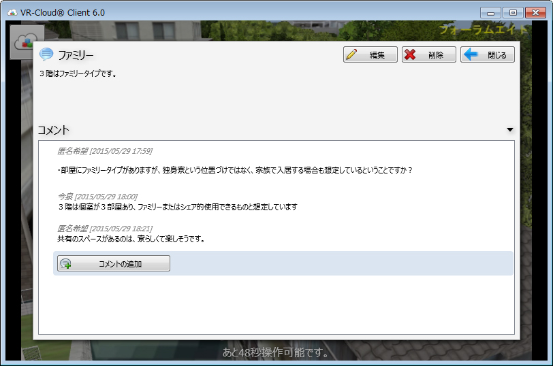Maximize the VR-Cloud Client window

tap(513, 13)
